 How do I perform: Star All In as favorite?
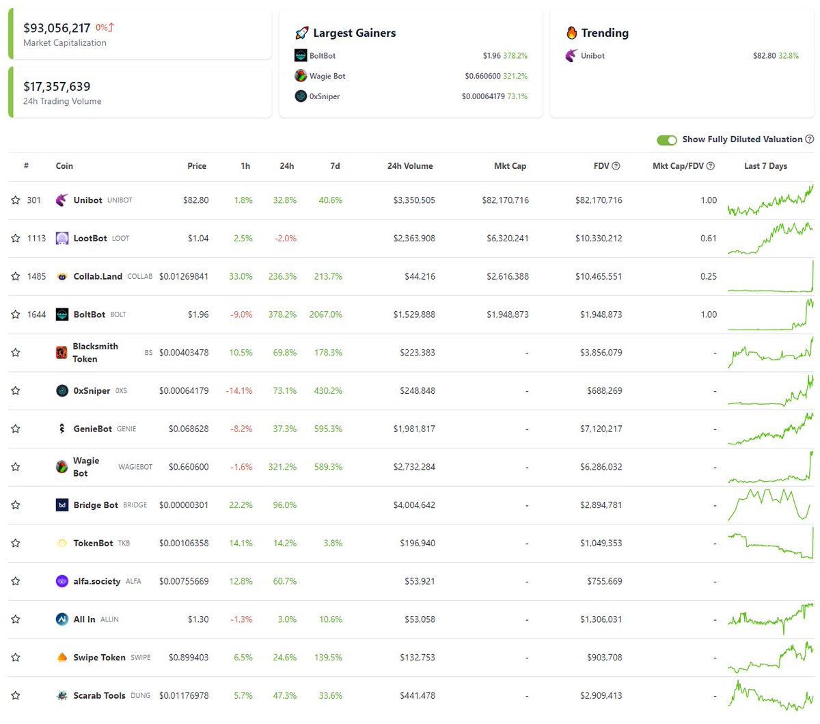point(16,619)
